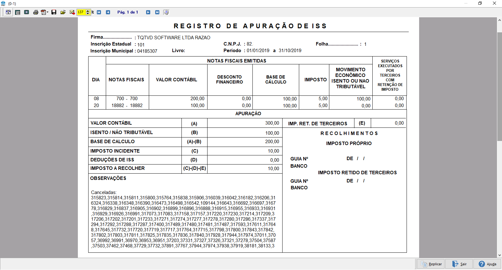Click the period end date 31/10/2019
The image size is (502, 270).
pos(290,51)
